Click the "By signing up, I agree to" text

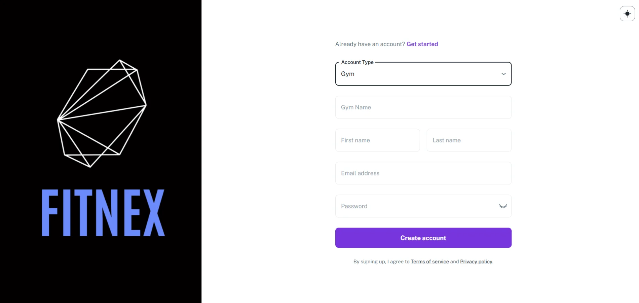coord(381,262)
